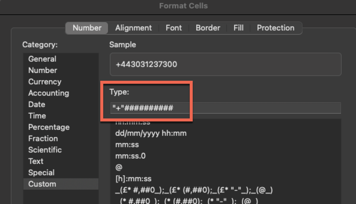Image resolution: width=356 pixels, height=204 pixels.
Task: Choose the Time category
Action: pos(37,116)
